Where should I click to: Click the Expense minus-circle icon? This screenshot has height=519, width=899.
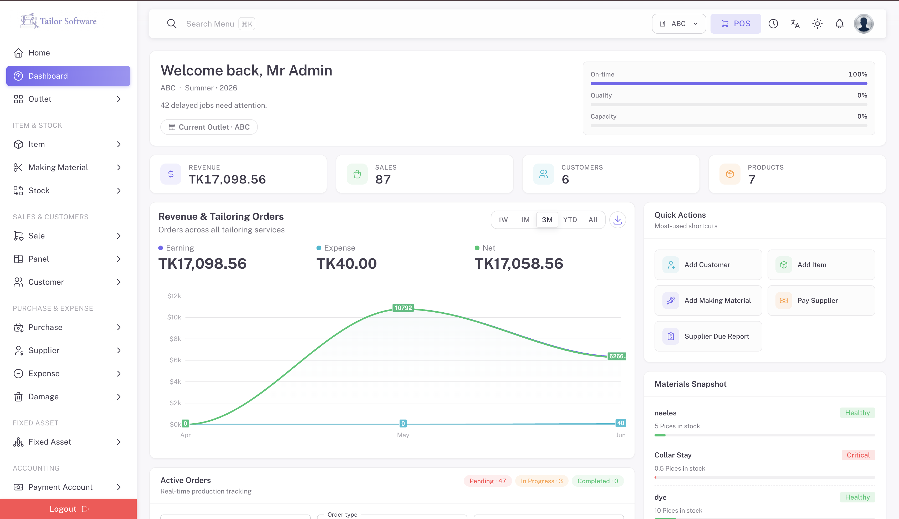18,374
